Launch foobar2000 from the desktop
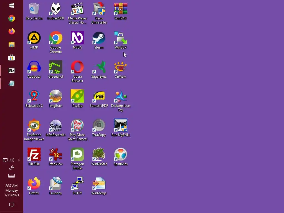 tap(55, 11)
